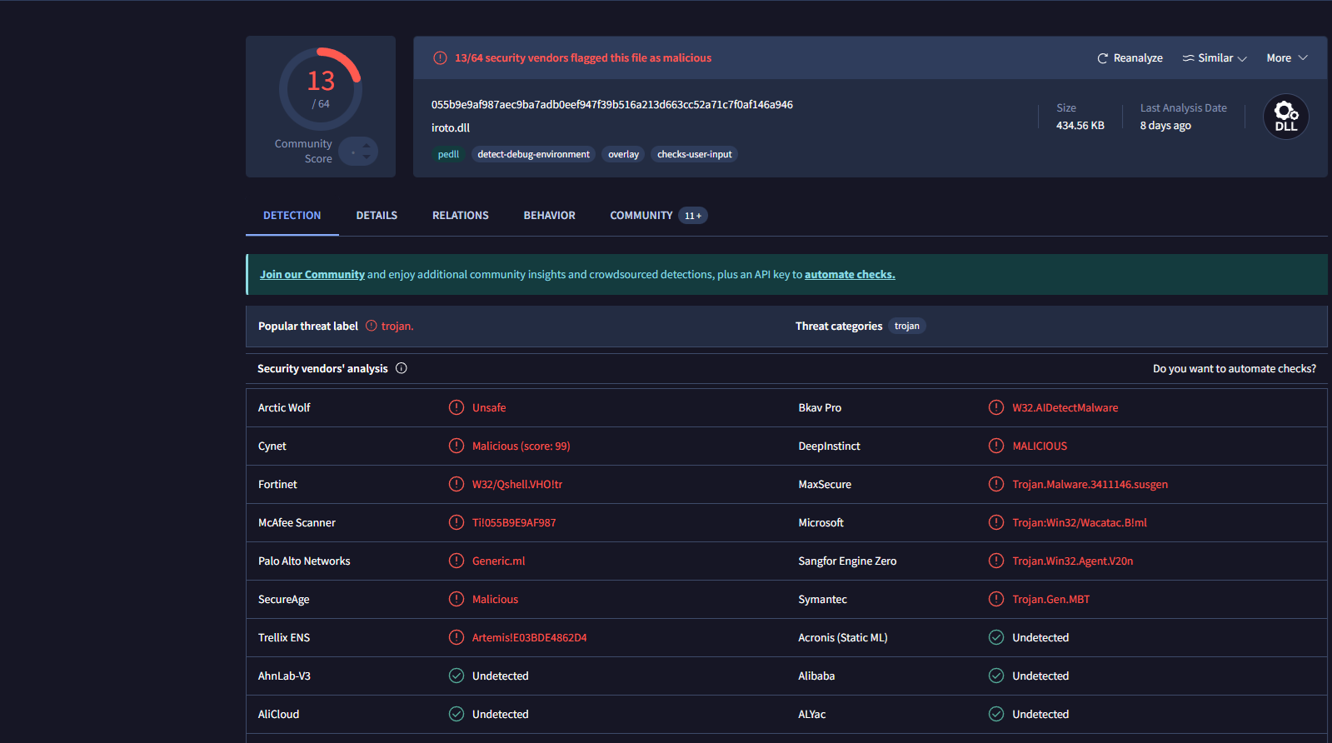
Task: Click the Reanalyze refresh icon
Action: coord(1102,58)
